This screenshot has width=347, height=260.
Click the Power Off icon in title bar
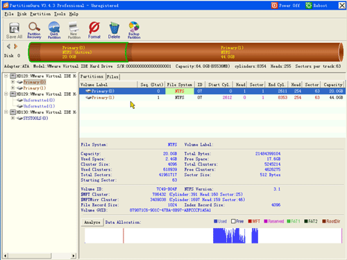(x=274, y=6)
